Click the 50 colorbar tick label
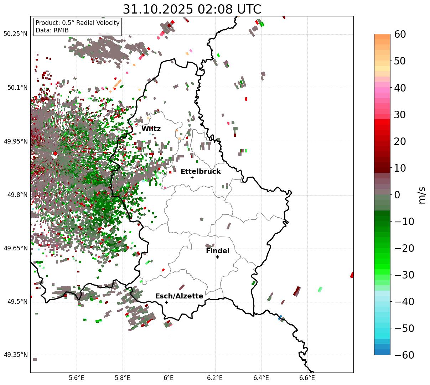The height and width of the screenshot is (385, 430). click(399, 61)
